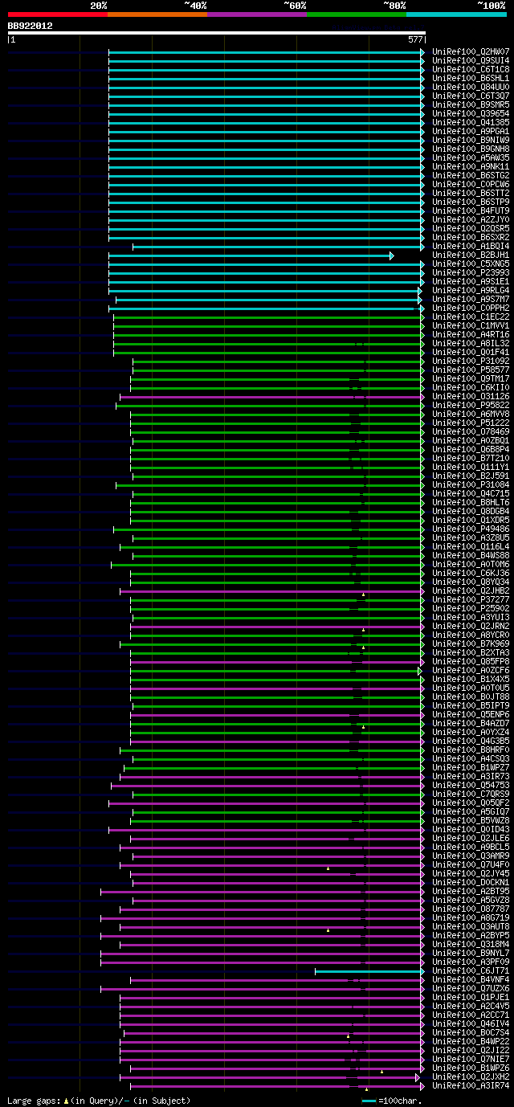Click the short cyan bar for UniRef100_B2BJH1
The image size is (514, 1107).
click(251, 255)
